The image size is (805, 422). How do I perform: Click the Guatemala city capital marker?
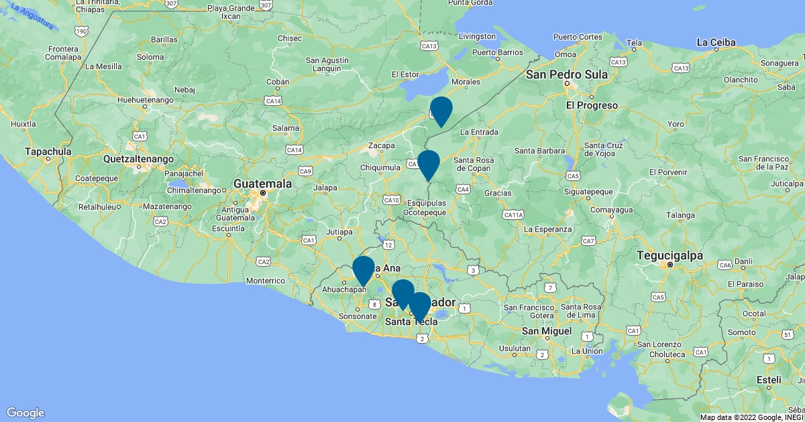point(263,194)
